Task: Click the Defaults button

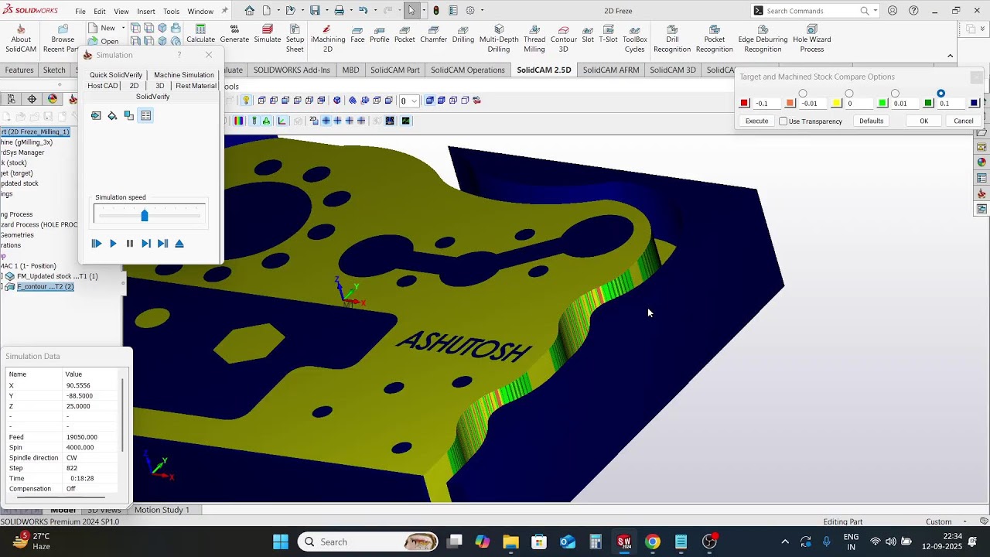Action: click(871, 121)
